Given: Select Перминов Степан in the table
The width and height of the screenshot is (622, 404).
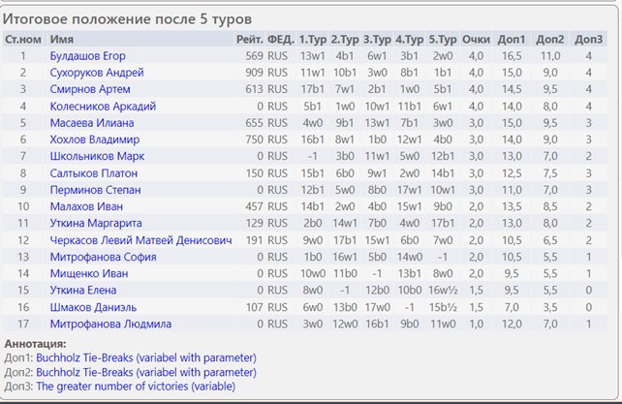Looking at the screenshot, I should click(x=95, y=190).
